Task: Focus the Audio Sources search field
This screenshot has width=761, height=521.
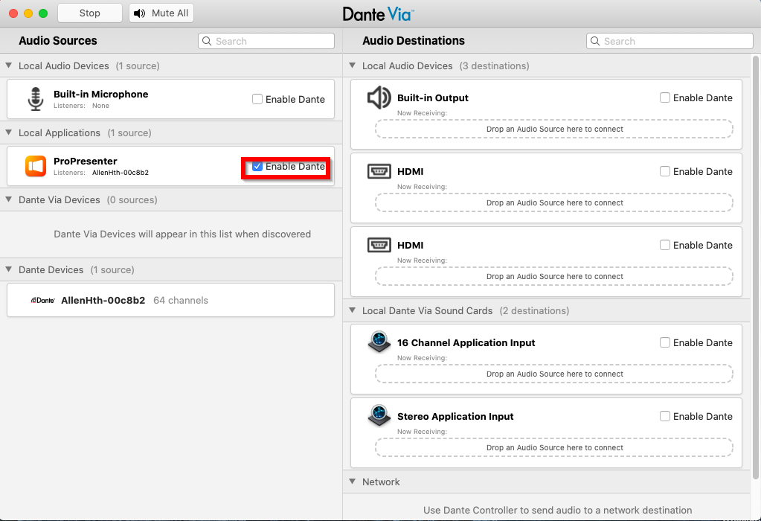Action: [x=266, y=41]
